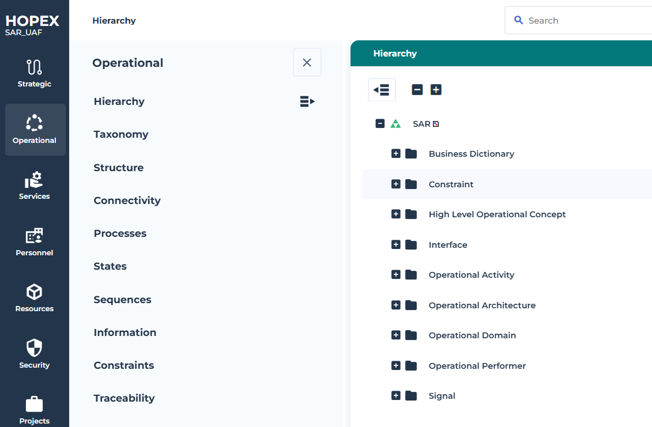Click the Hierarchy list arrow icon

coord(307,102)
